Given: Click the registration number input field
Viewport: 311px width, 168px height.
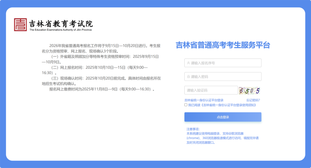Looking at the screenshot, I should click(x=223, y=63).
